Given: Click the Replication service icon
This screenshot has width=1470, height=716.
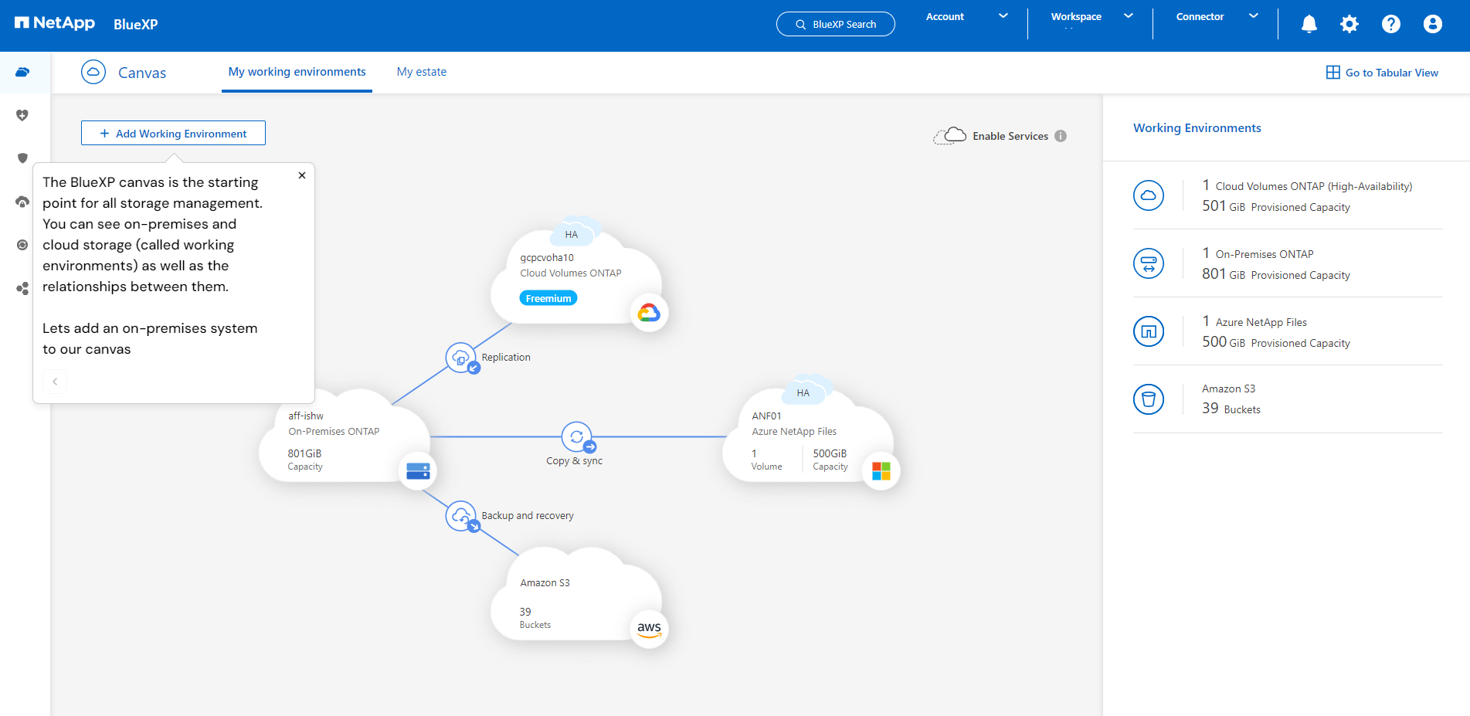Looking at the screenshot, I should pyautogui.click(x=462, y=358).
